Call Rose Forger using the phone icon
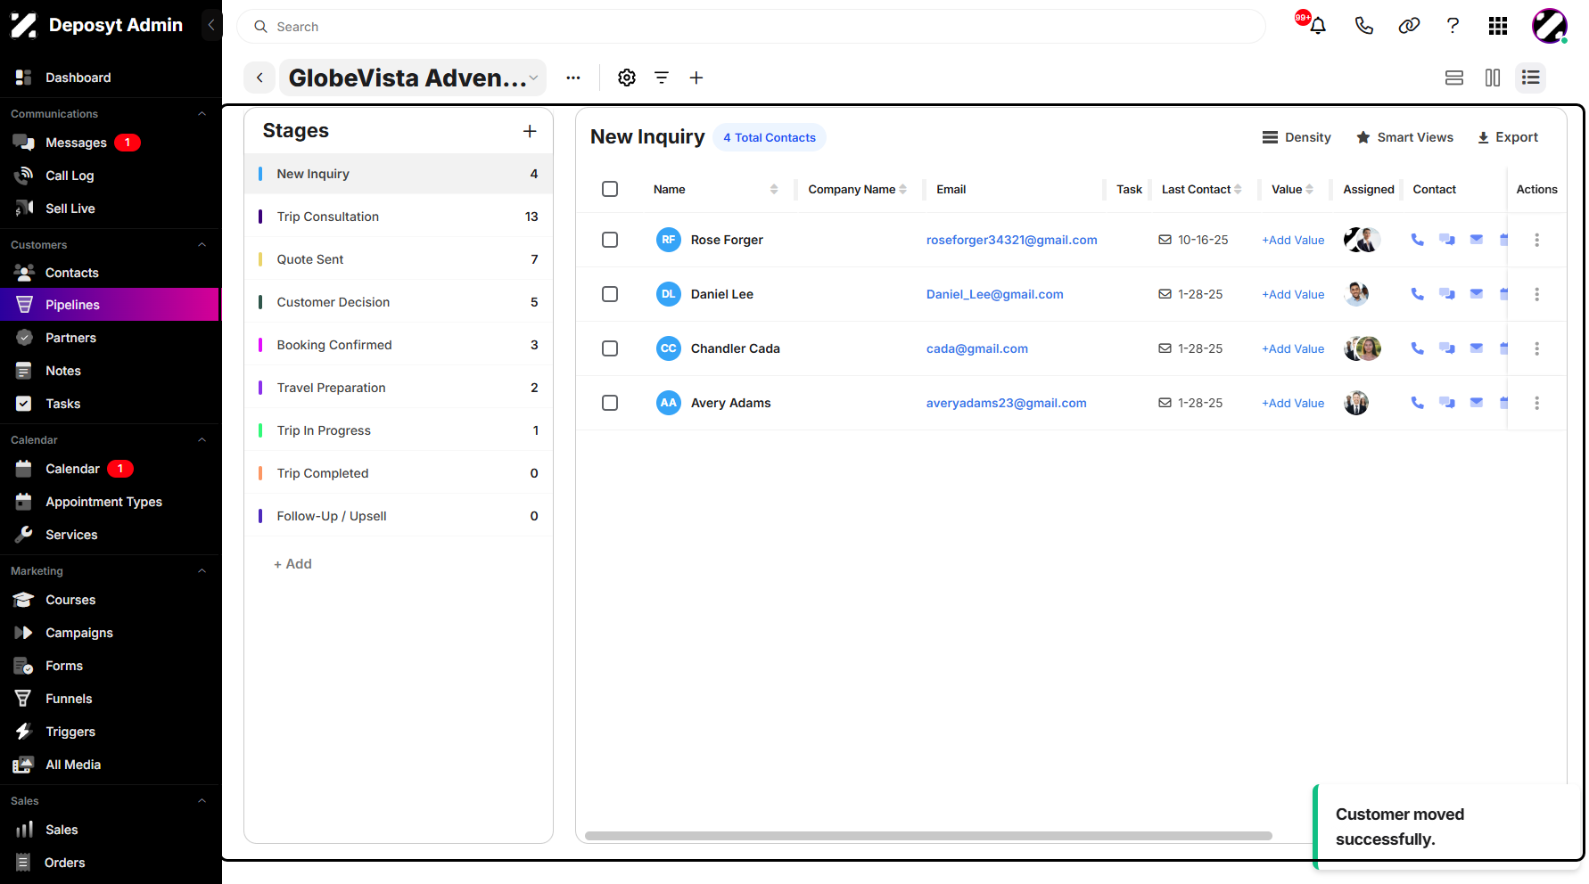Viewport: 1589px width, 884px height. (1417, 240)
